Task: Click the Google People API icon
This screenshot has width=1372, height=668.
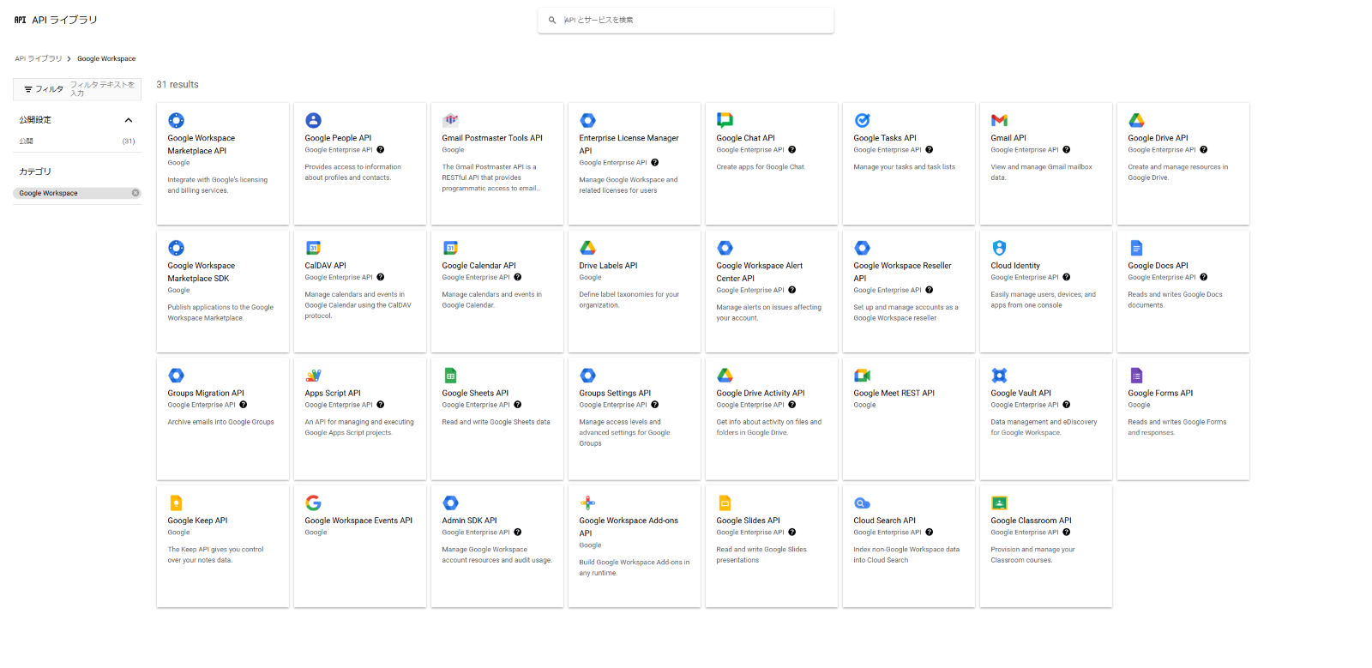Action: (313, 120)
